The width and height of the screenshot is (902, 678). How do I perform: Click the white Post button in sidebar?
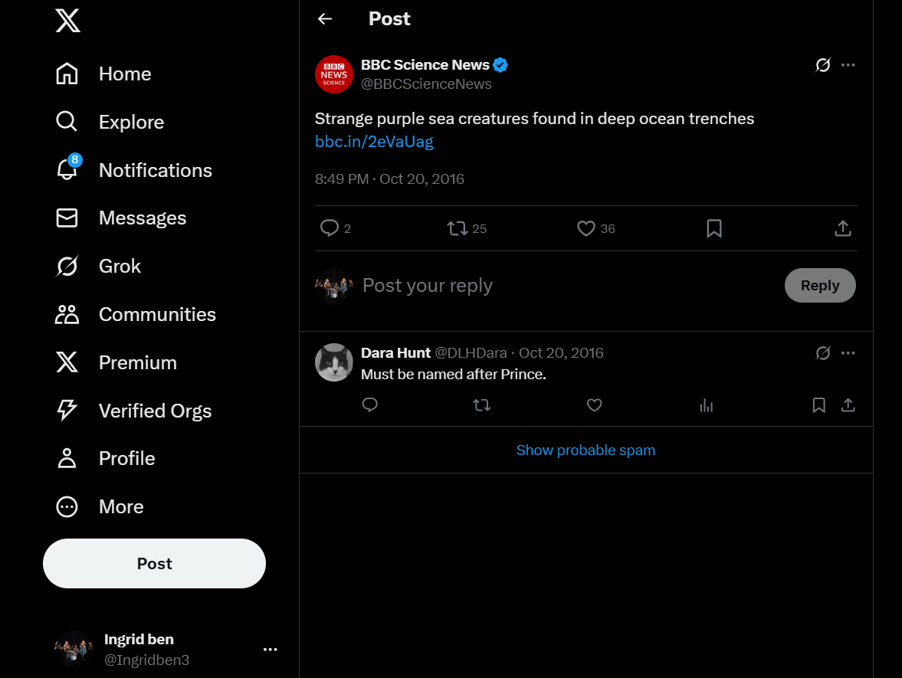154,564
